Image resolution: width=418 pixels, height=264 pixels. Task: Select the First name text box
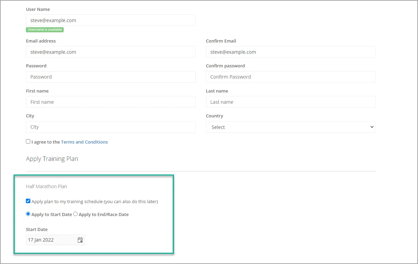click(111, 102)
